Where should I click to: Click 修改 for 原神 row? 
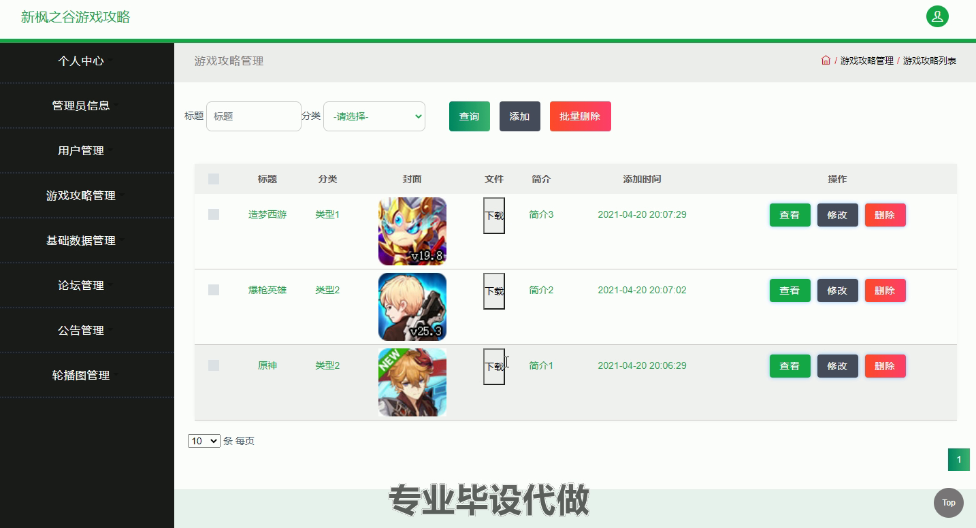point(838,366)
